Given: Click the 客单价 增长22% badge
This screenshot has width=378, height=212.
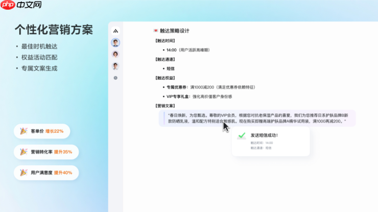Looking at the screenshot, I should pos(42,131).
